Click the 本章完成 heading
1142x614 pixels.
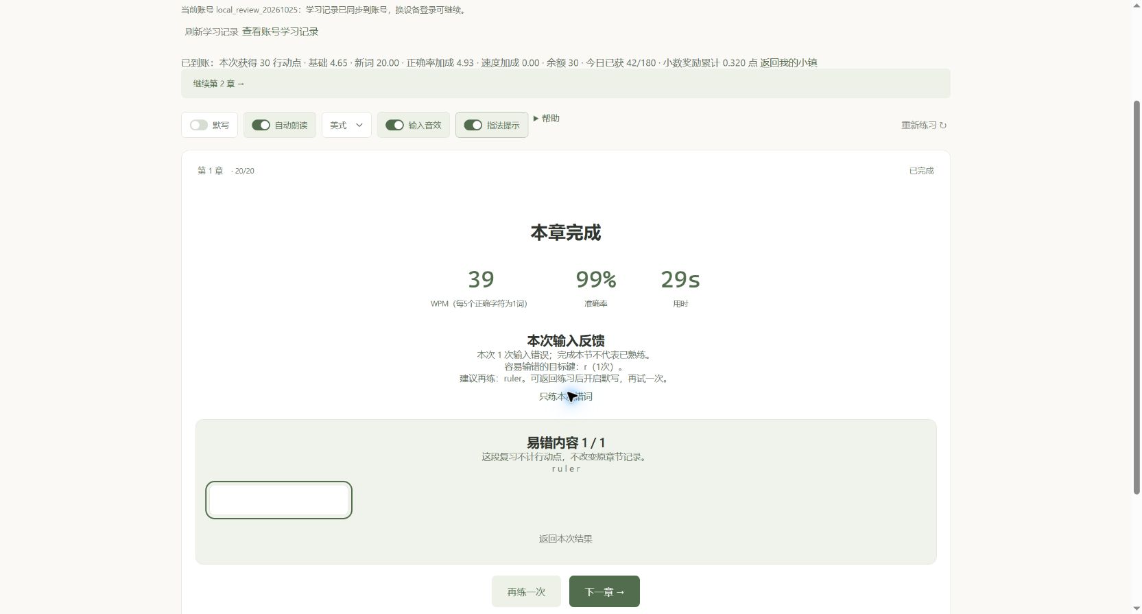566,233
